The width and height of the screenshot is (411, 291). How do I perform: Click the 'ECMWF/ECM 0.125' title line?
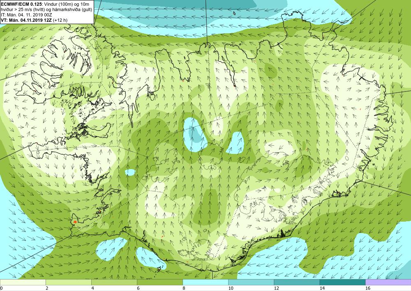[x=45, y=4]
